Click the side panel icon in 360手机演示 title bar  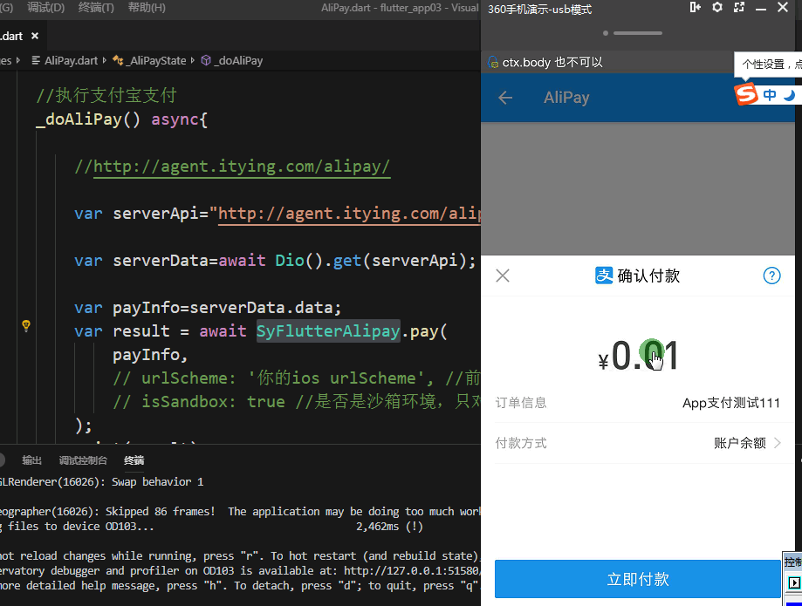tap(696, 7)
